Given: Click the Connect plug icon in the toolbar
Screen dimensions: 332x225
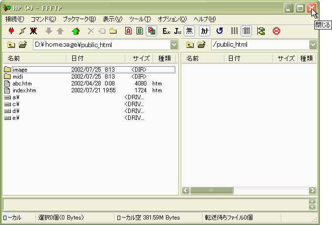Looking at the screenshot, I should (x=11, y=31).
